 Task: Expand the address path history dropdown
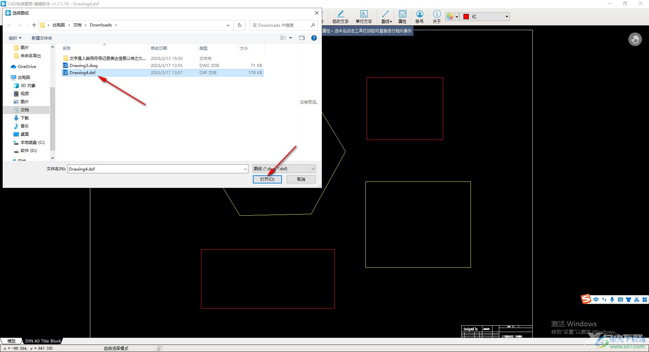tap(228, 25)
